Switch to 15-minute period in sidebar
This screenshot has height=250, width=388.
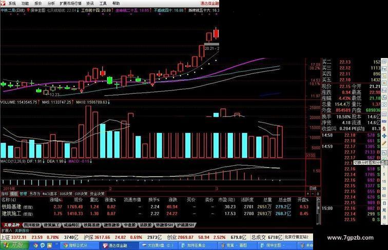tap(384, 181)
